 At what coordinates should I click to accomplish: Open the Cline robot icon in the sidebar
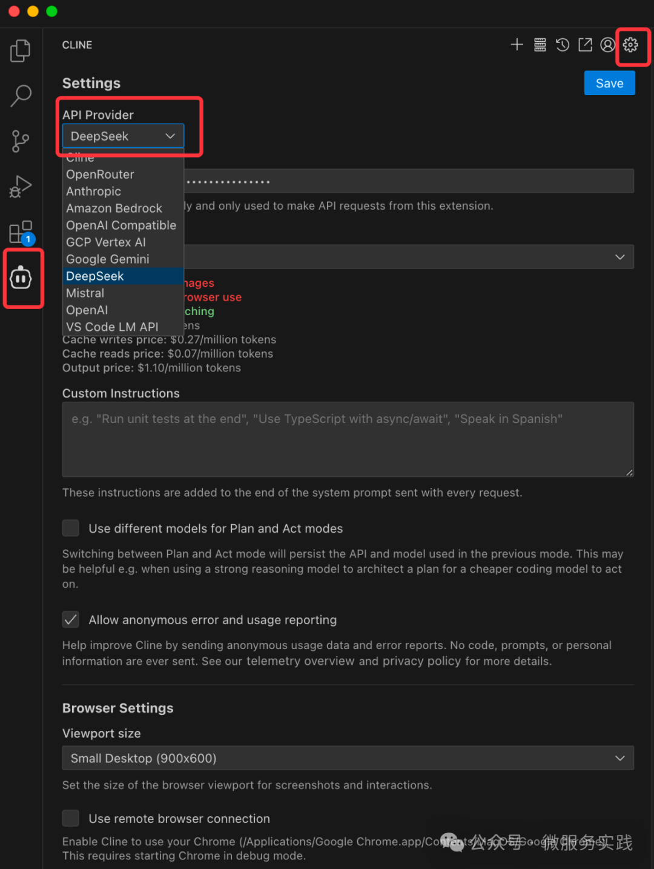tap(21, 278)
